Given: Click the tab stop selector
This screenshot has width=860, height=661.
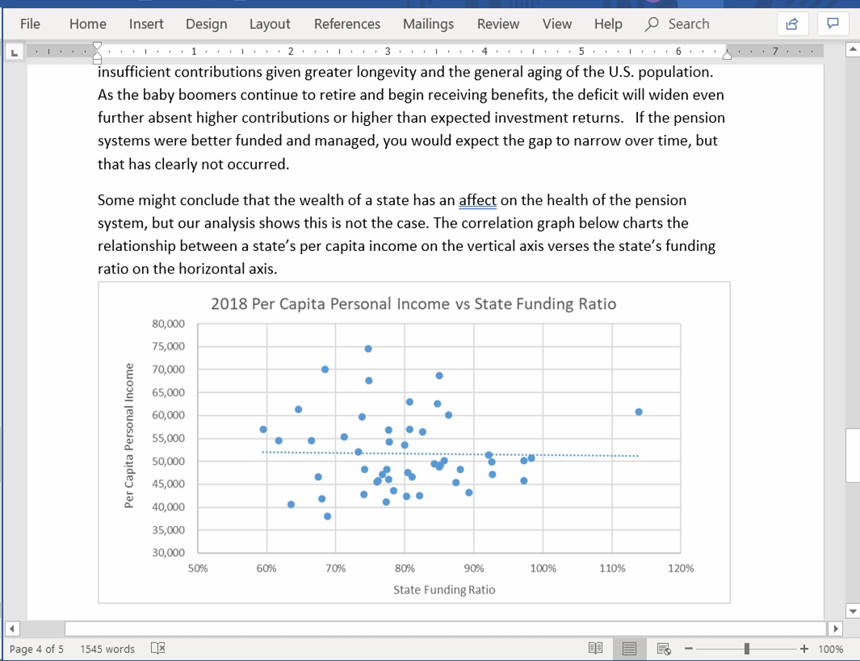Looking at the screenshot, I should (13, 52).
